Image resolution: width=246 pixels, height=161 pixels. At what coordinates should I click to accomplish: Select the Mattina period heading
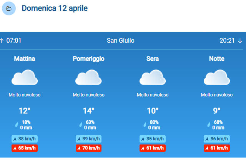point(25,59)
